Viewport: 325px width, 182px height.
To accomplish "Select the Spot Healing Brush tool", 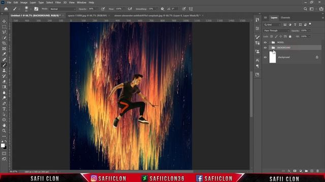I will coord(4,60).
